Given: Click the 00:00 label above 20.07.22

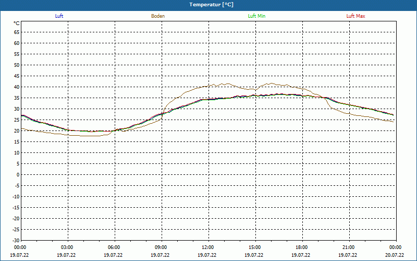Looking at the screenshot, I should 396,247.
